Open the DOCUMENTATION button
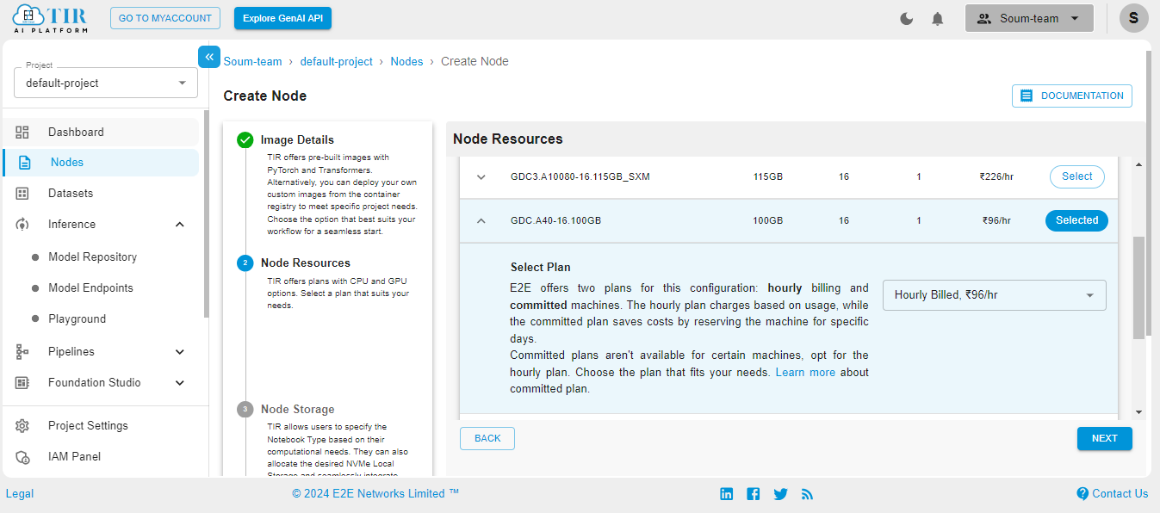 1072,96
